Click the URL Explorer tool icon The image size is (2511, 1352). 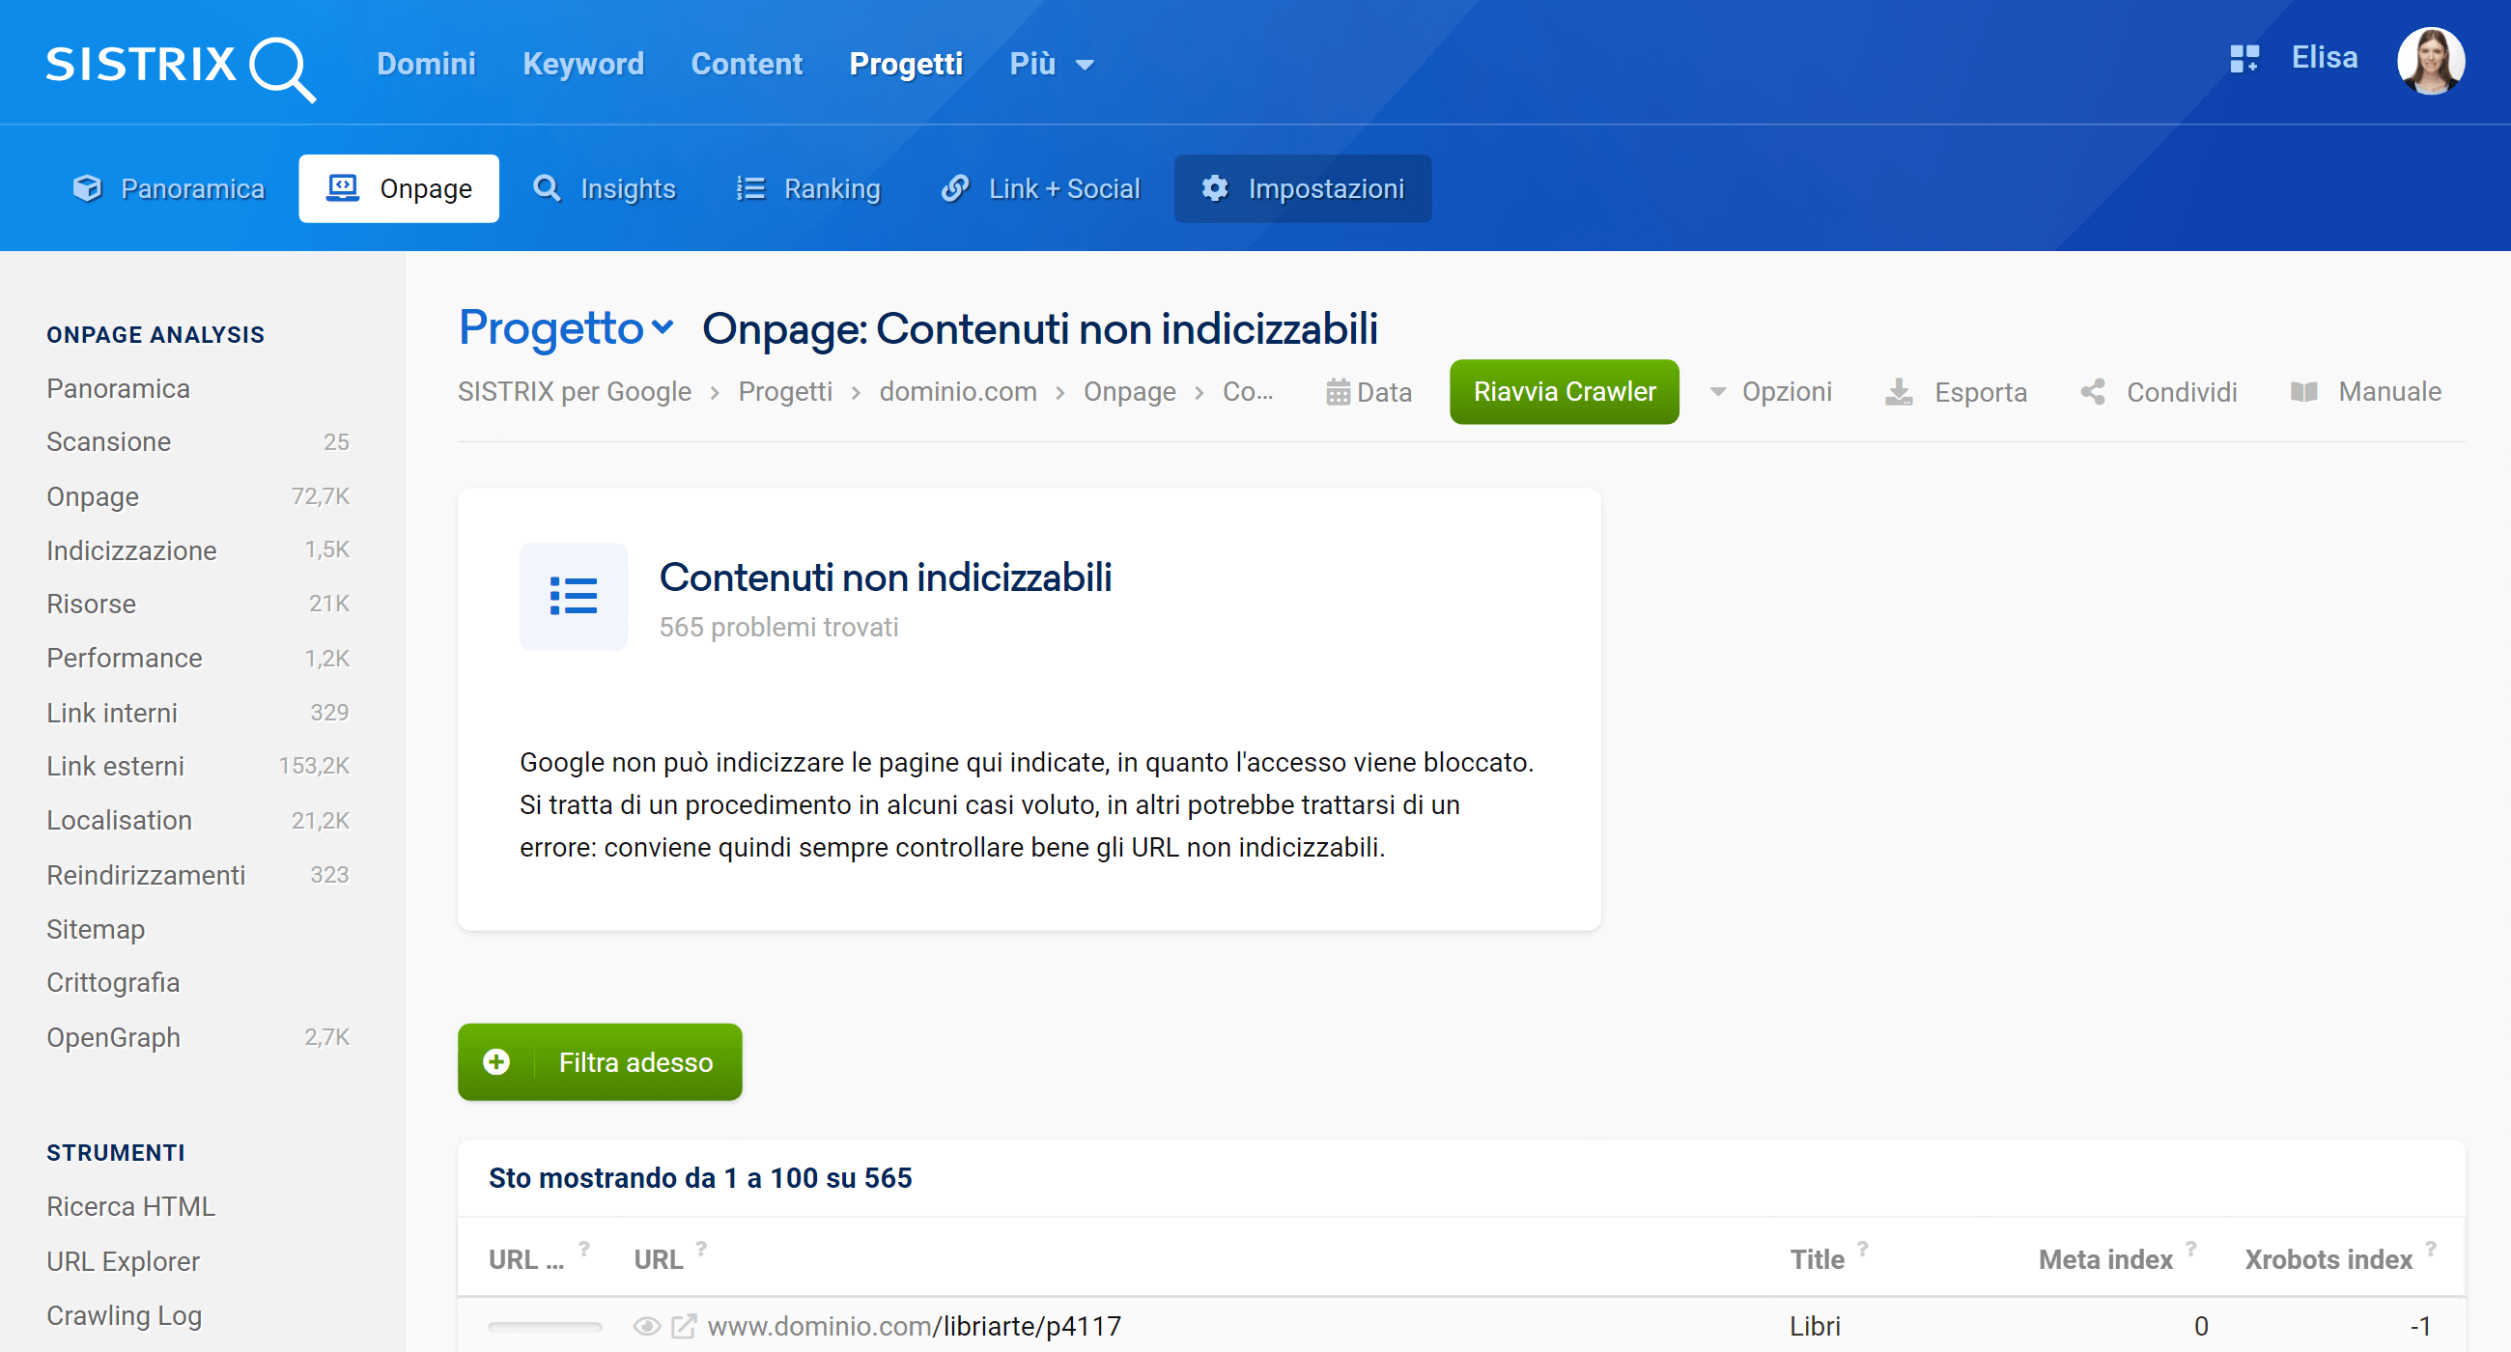click(124, 1258)
